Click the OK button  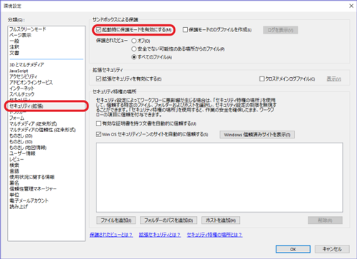tap(293, 249)
